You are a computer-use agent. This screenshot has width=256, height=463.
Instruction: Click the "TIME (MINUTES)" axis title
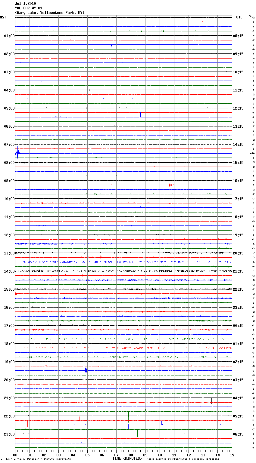[127, 458]
